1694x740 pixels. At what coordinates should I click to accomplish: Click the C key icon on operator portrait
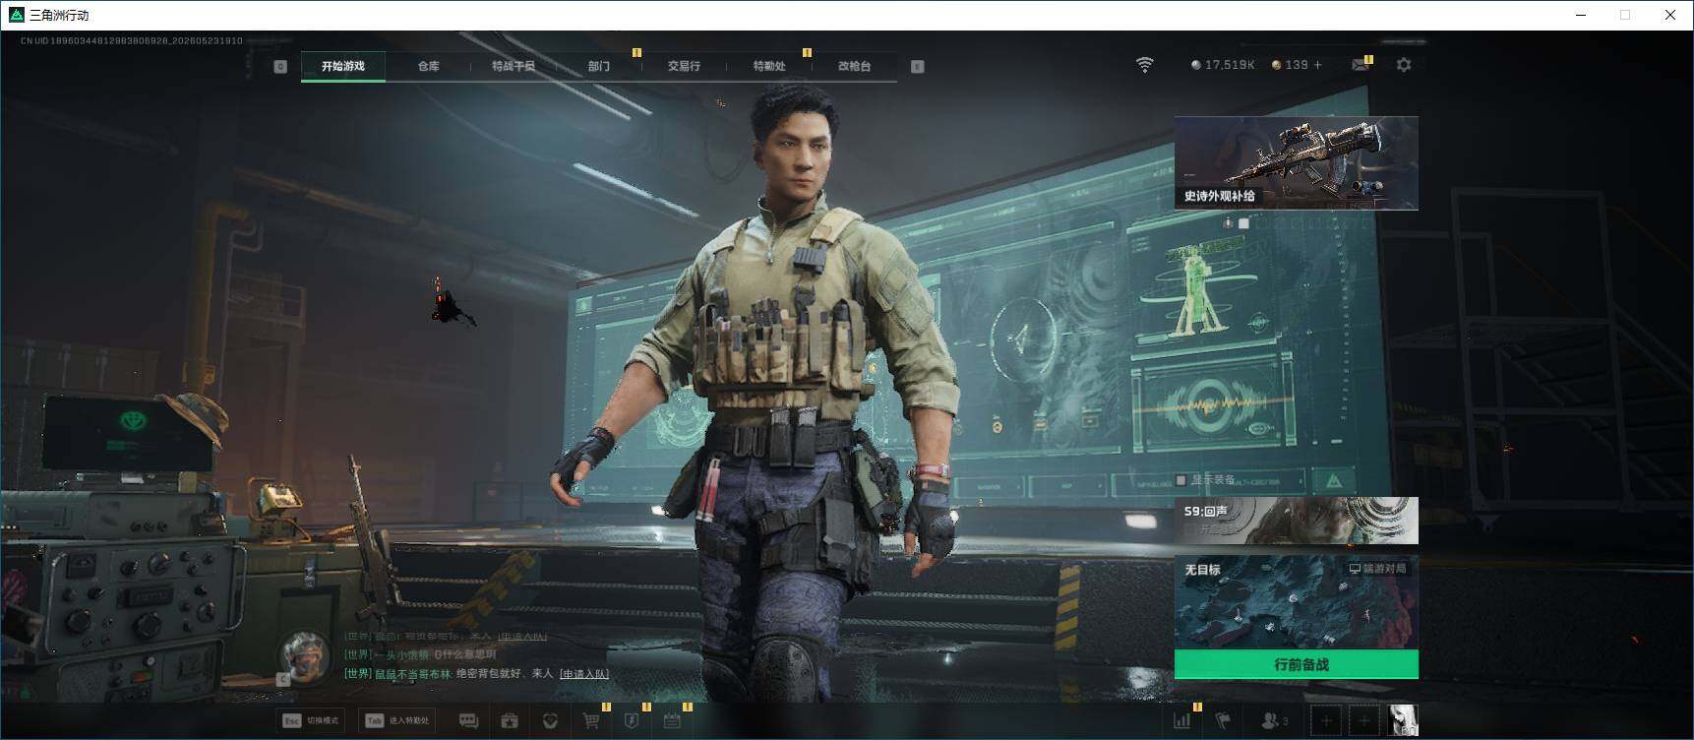click(x=283, y=679)
